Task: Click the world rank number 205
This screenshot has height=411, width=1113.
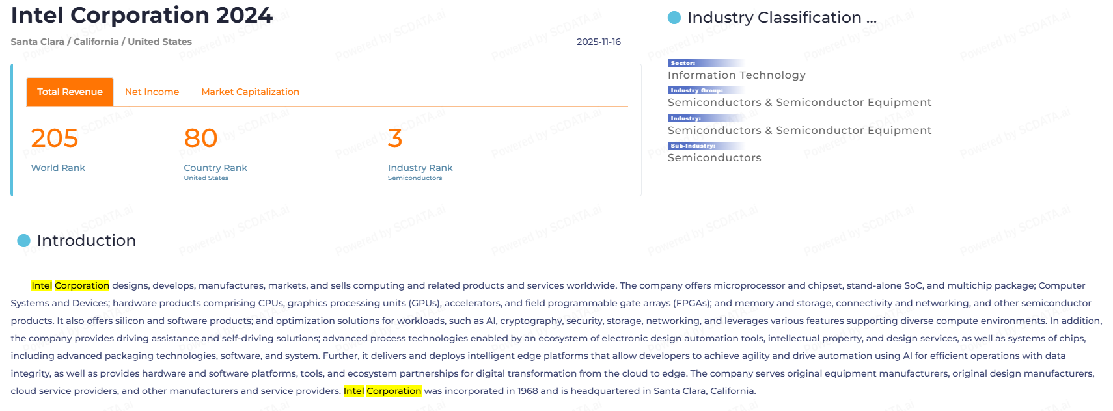Action: [x=55, y=138]
